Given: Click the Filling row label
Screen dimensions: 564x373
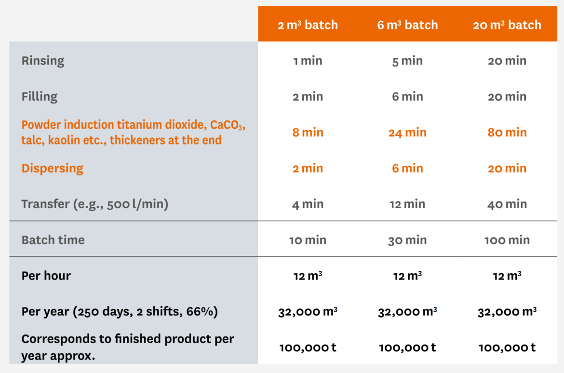Looking at the screenshot, I should point(39,96).
